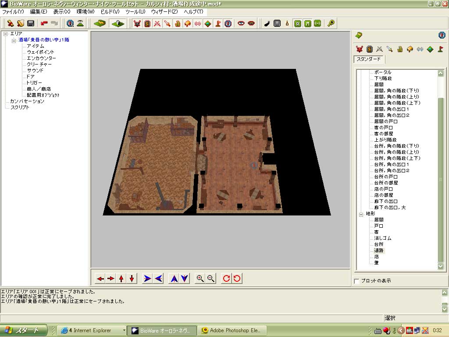Click the open module scroll icon
Viewport: 449px width, 337px height.
click(21, 23)
